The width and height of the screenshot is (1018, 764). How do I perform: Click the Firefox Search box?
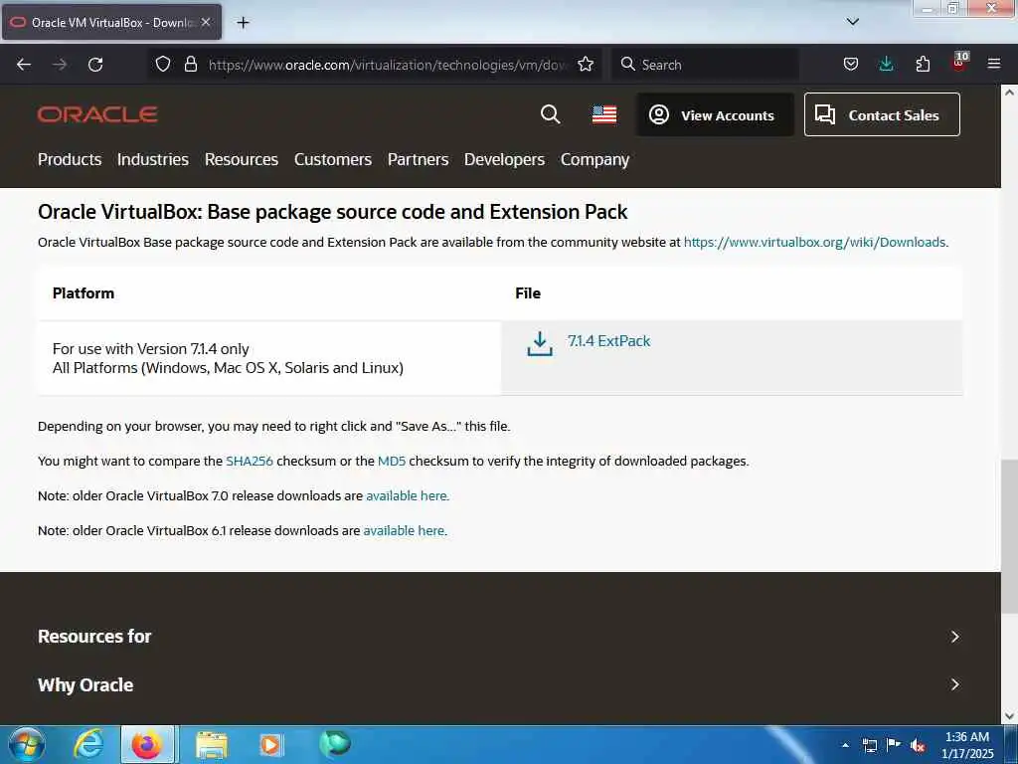(x=705, y=65)
